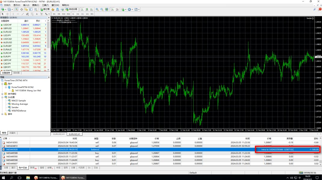
Task: Expand the 脚本 scripts tree node
Action: 2,114
